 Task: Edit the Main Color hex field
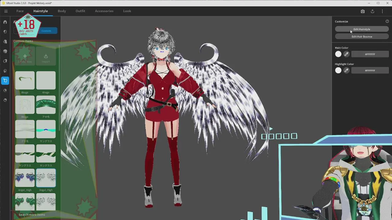click(370, 54)
